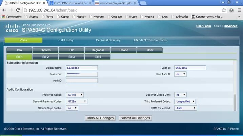Open the System sub-tab
Viewport: 243px width, 136px height.
coord(45,50)
